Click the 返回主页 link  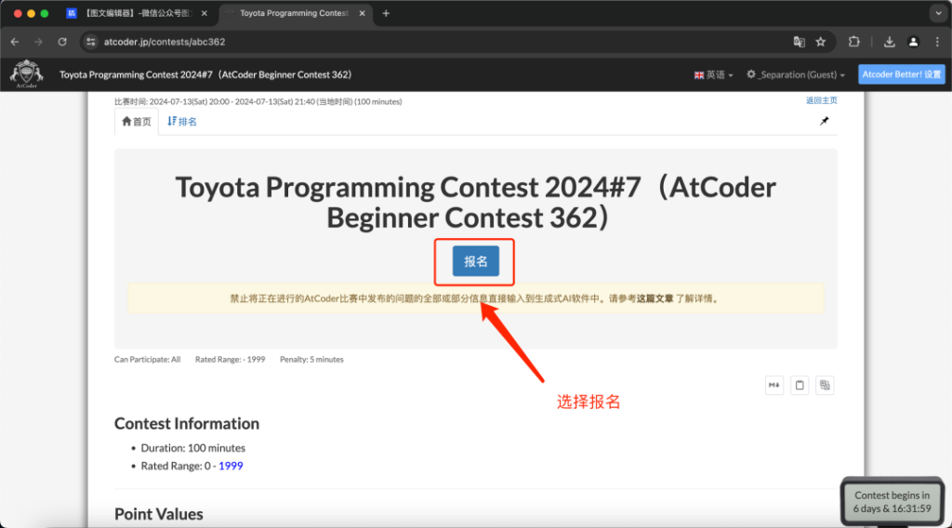click(822, 100)
